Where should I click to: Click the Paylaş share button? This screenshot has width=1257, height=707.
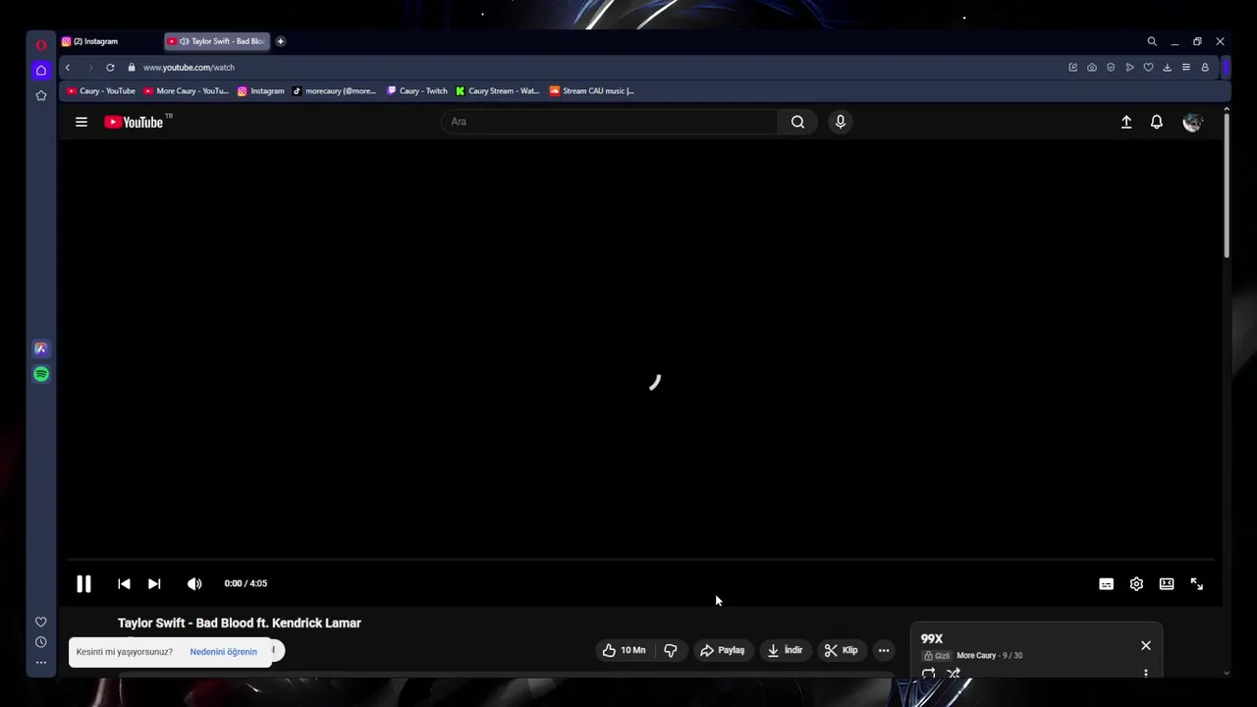722,650
